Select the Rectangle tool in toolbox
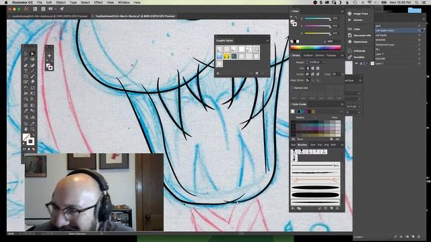The image size is (431, 242). 26,76
